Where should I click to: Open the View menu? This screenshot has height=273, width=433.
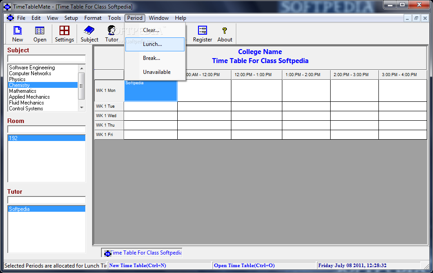[52, 18]
